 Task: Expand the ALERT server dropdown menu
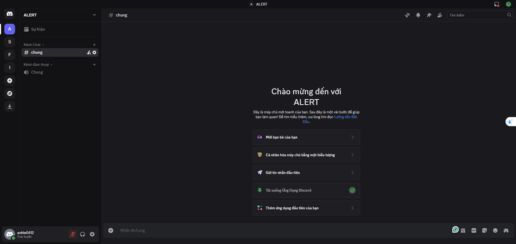(x=94, y=15)
